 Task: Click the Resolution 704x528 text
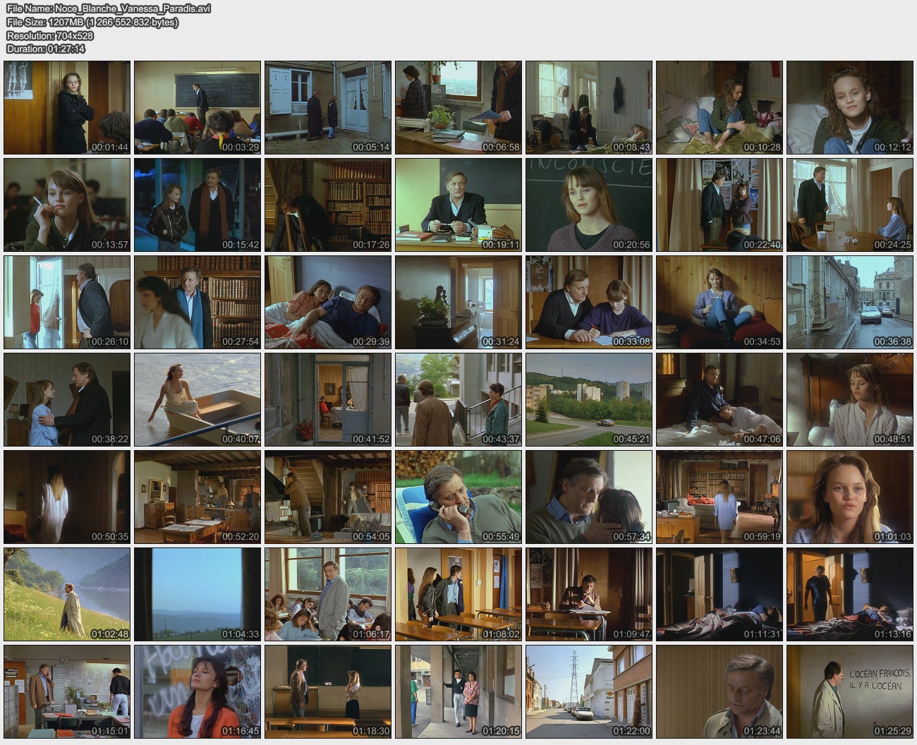click(x=50, y=35)
